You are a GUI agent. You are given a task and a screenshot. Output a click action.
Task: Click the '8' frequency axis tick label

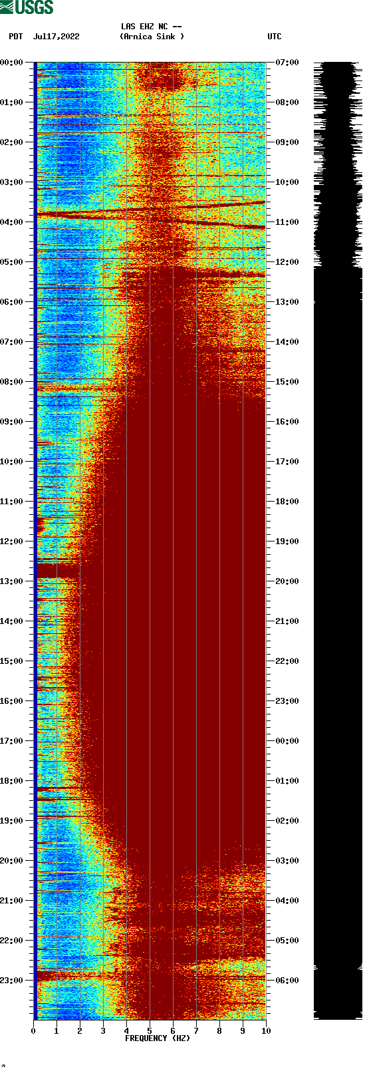click(219, 1031)
